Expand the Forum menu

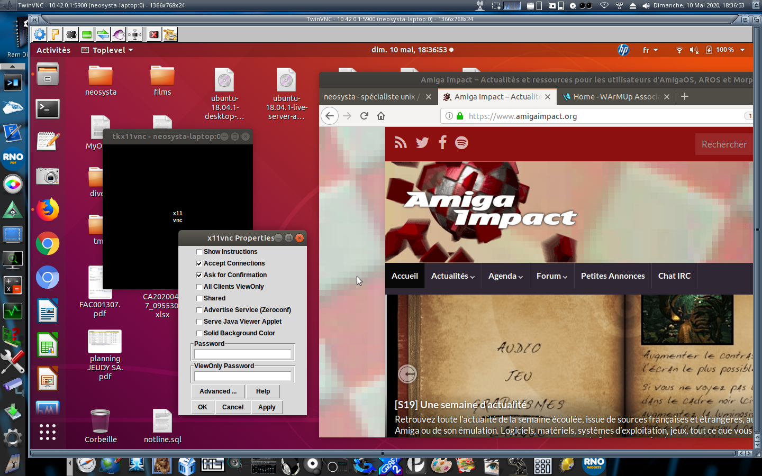coord(552,276)
